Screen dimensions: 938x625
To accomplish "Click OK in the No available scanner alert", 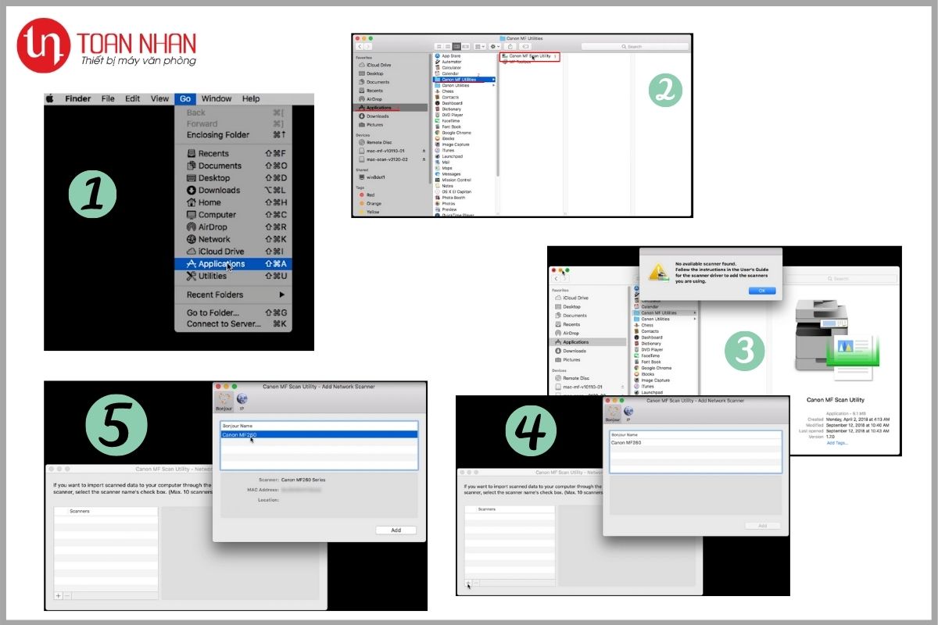I will pyautogui.click(x=761, y=291).
